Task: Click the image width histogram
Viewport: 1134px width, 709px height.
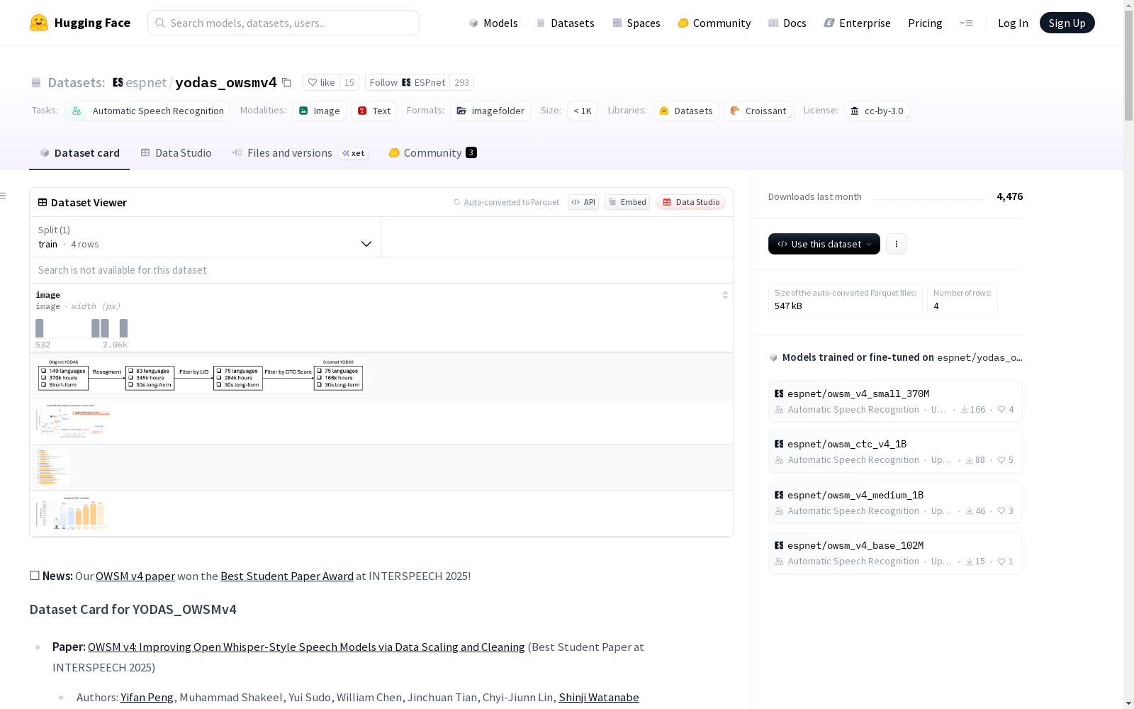Action: coord(82,328)
